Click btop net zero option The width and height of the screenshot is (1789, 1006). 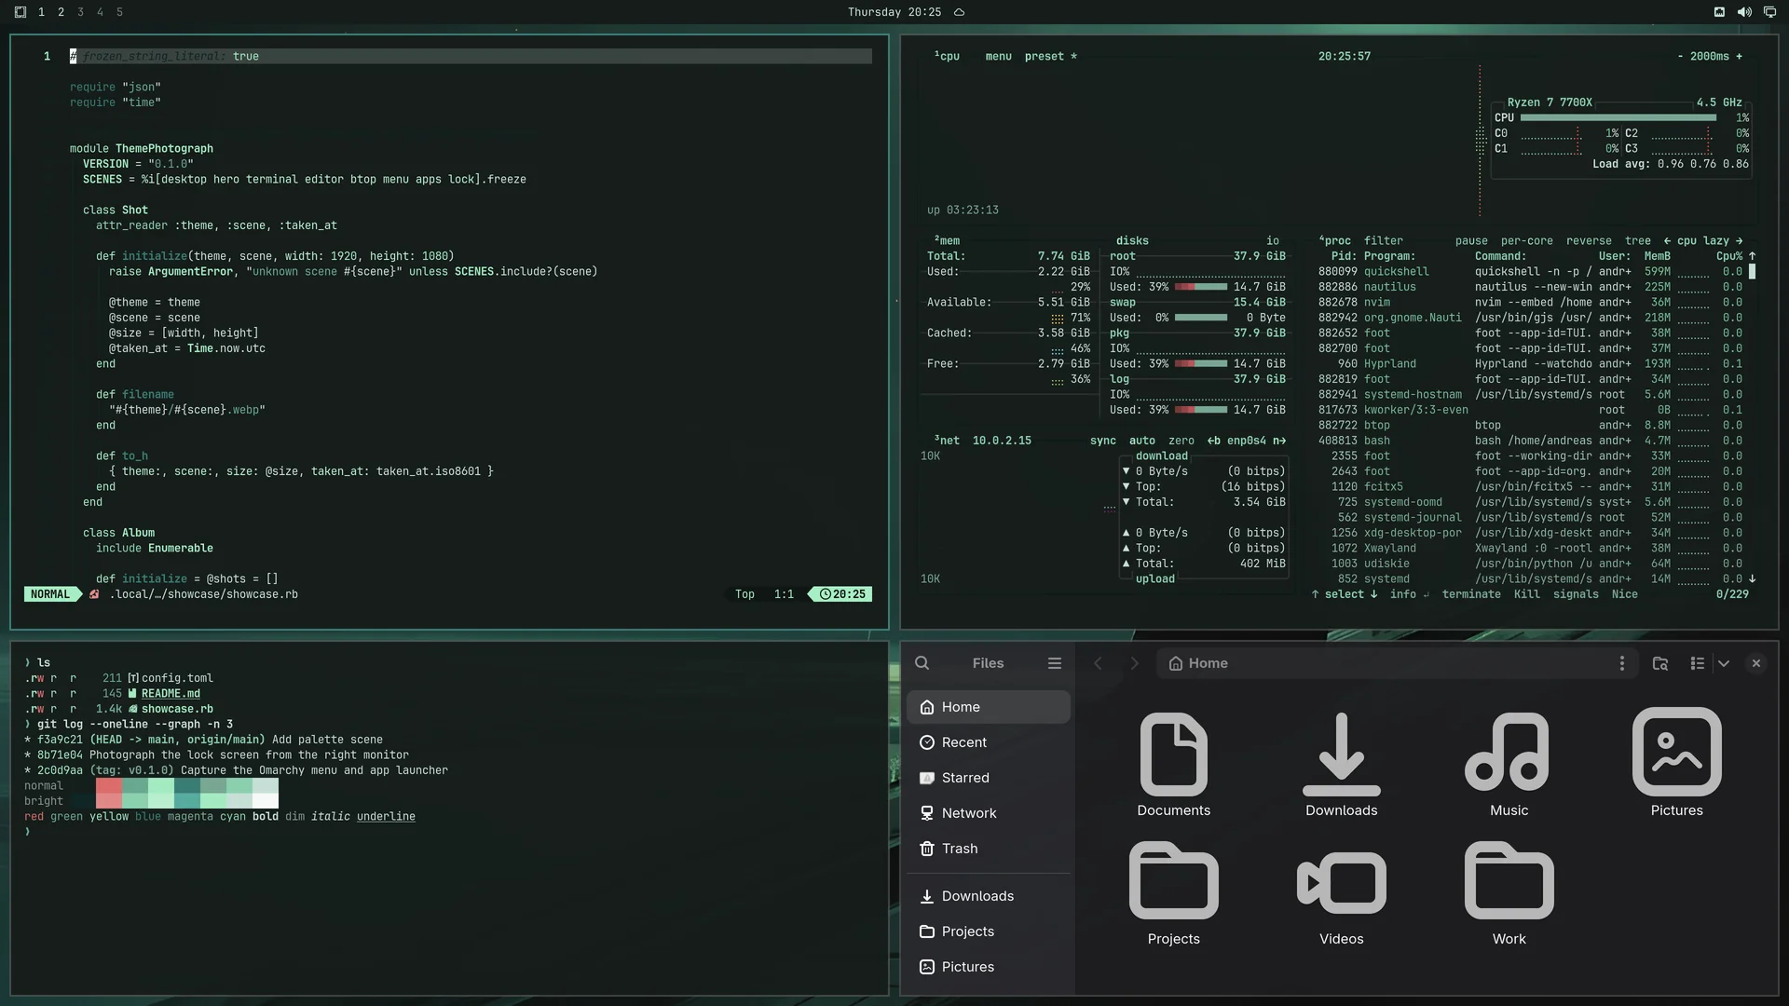1181,441
